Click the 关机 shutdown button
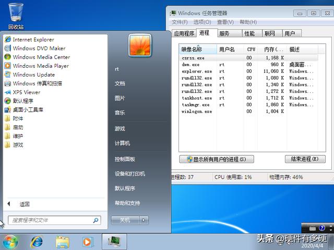Screen dimensions: 334x250 (x=125, y=220)
